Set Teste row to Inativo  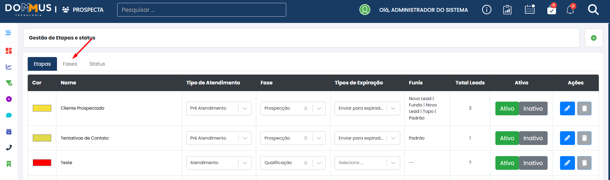pos(533,163)
